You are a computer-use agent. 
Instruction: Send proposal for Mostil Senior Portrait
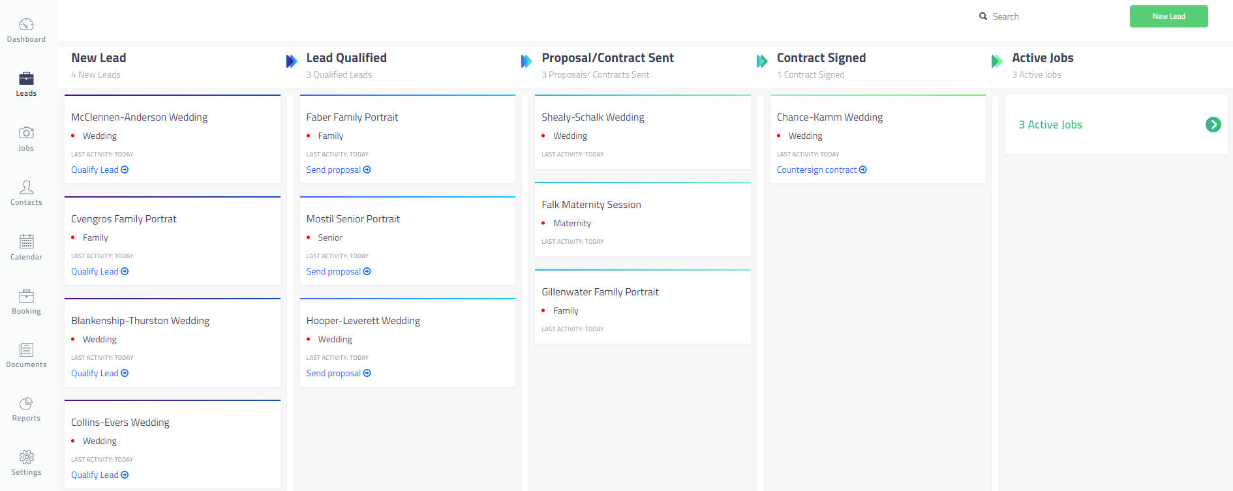[x=338, y=271]
